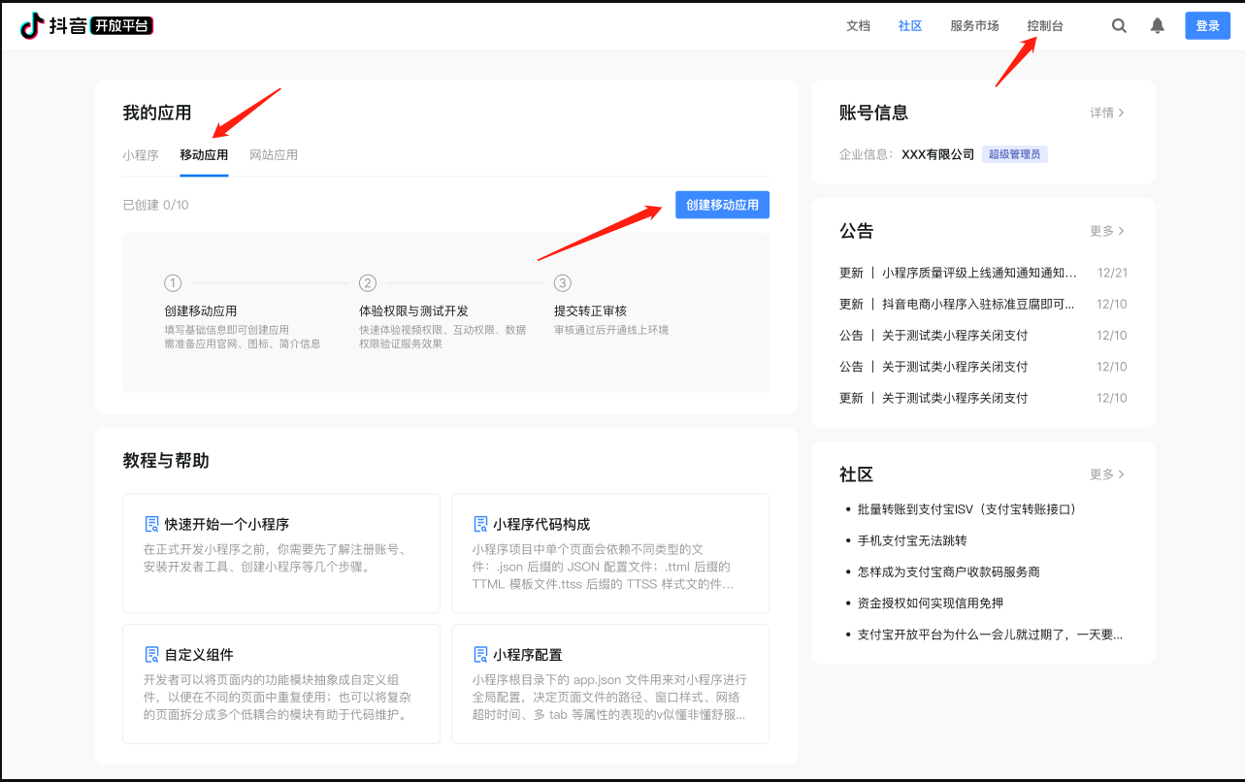Click the 我的应用 heading

[157, 113]
